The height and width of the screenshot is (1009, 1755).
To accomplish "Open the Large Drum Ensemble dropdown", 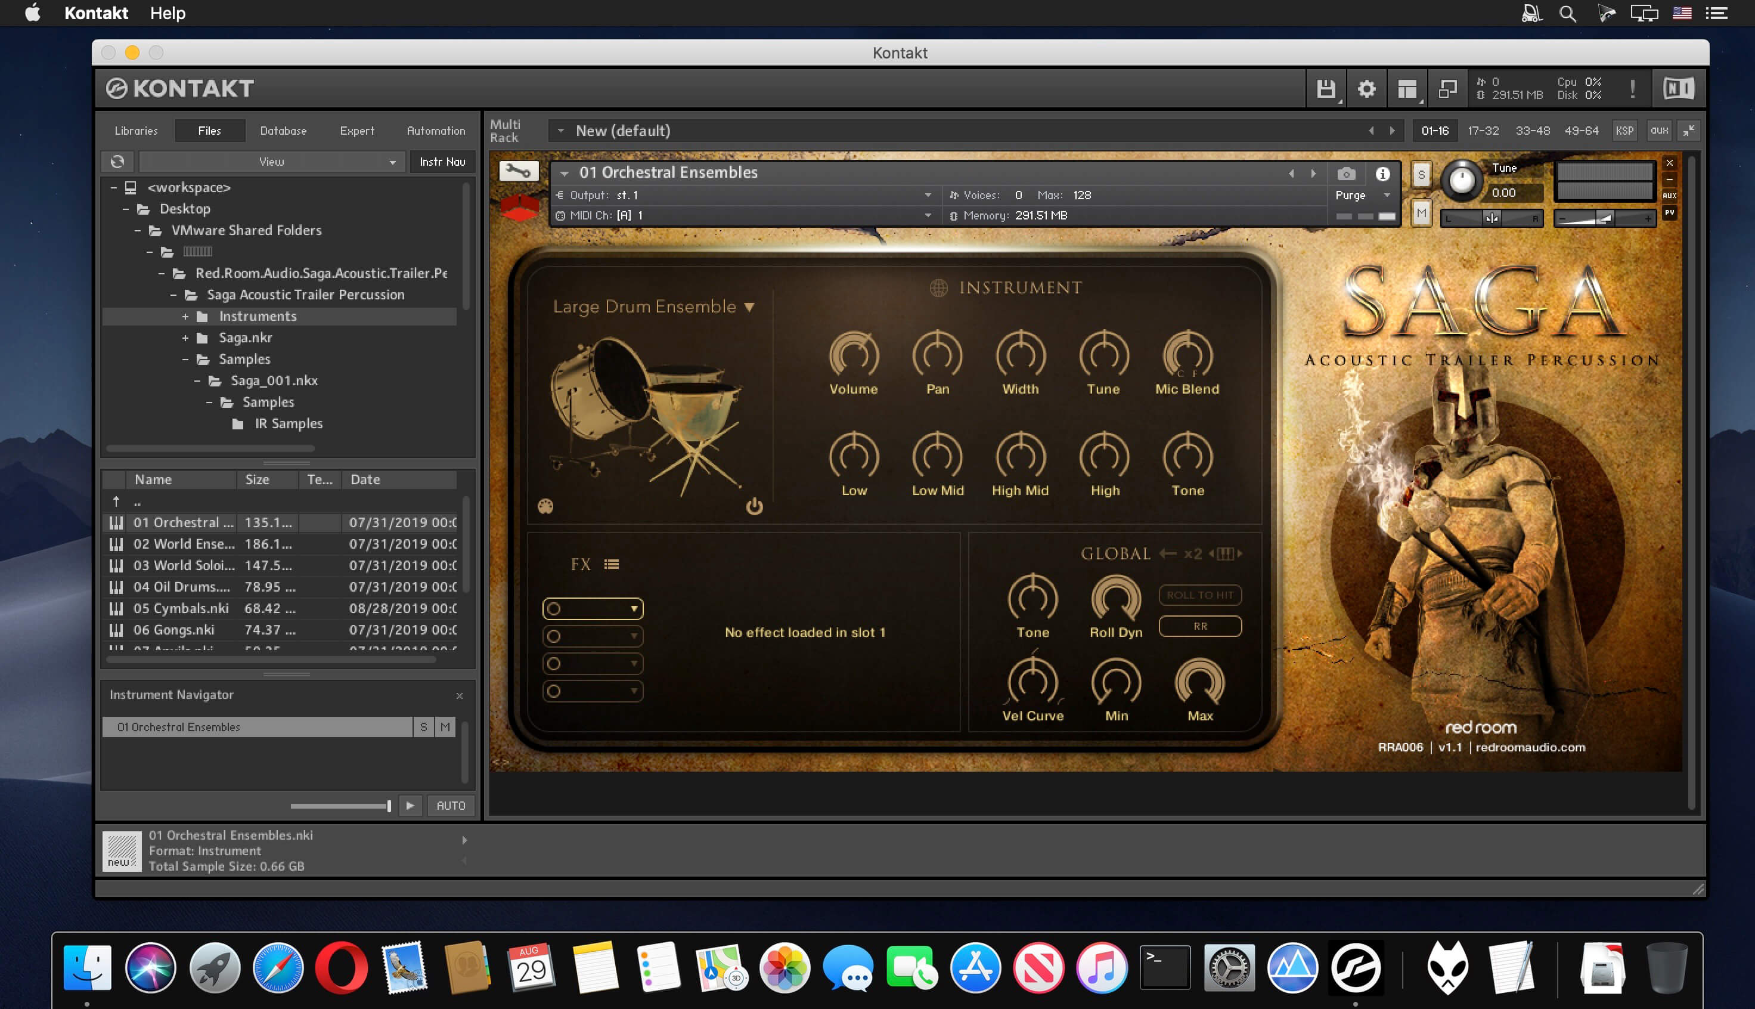I will pos(654,307).
